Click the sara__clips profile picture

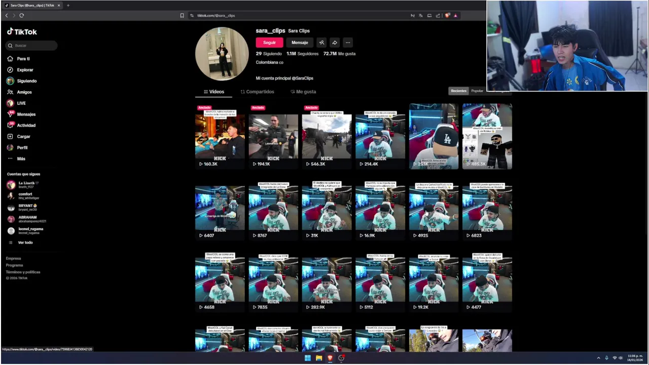click(x=222, y=54)
